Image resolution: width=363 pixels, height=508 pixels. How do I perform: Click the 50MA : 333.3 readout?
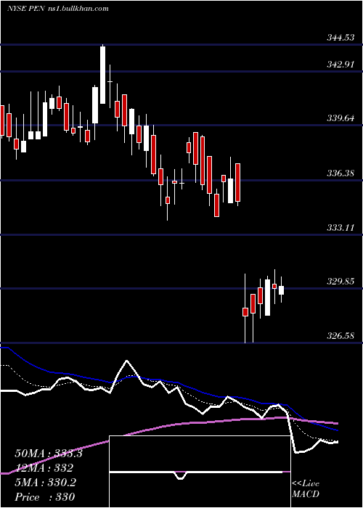click(x=49, y=454)
